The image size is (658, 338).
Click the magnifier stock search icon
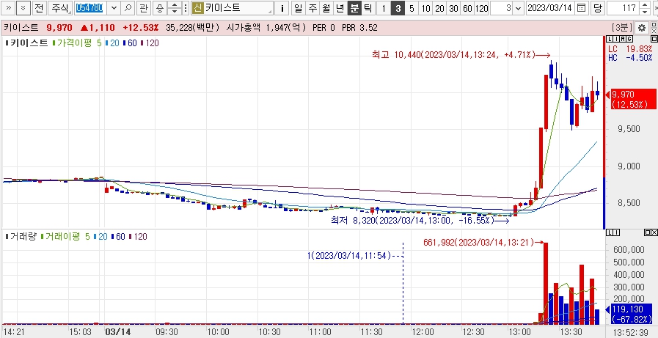click(128, 7)
